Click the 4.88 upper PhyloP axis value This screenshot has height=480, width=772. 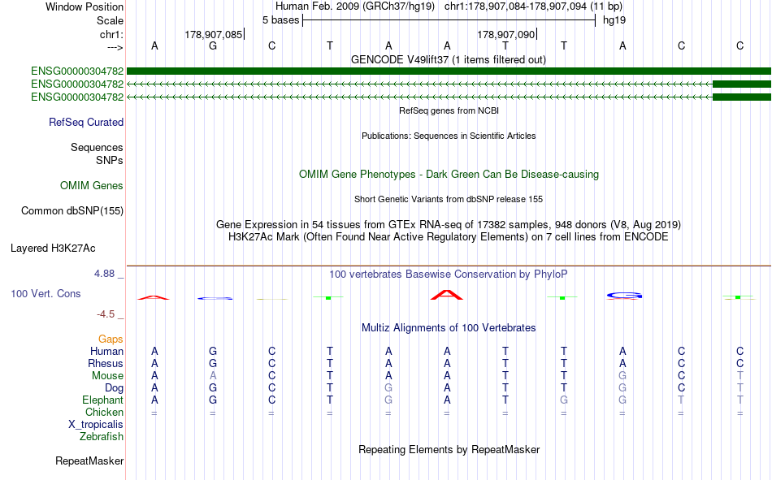(x=104, y=273)
